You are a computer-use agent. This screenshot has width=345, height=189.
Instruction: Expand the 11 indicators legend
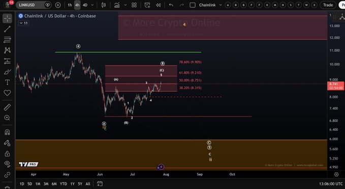(x=23, y=23)
